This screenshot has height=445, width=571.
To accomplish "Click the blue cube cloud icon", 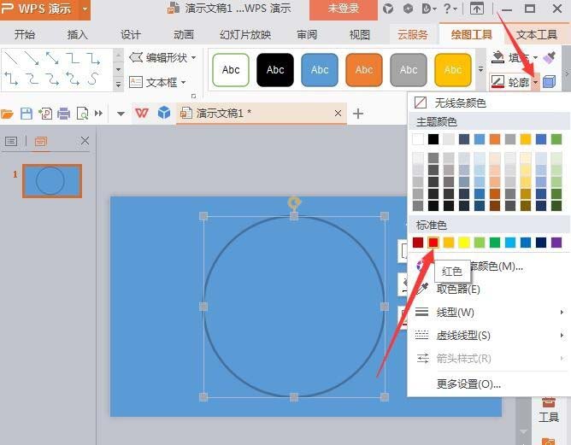I will [164, 113].
